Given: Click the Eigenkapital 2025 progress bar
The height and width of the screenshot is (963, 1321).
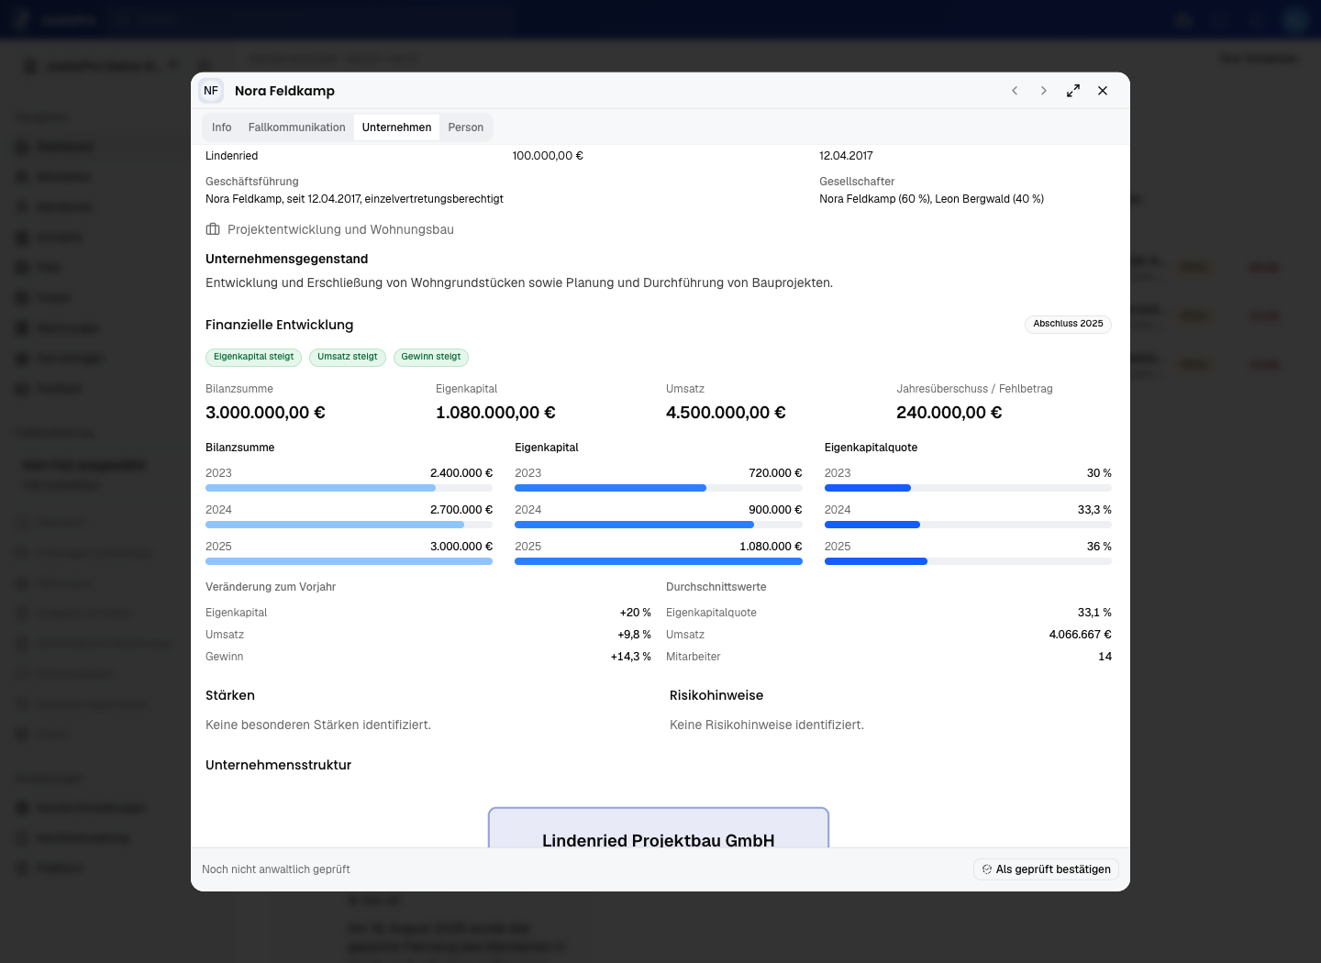Looking at the screenshot, I should click(x=659, y=561).
